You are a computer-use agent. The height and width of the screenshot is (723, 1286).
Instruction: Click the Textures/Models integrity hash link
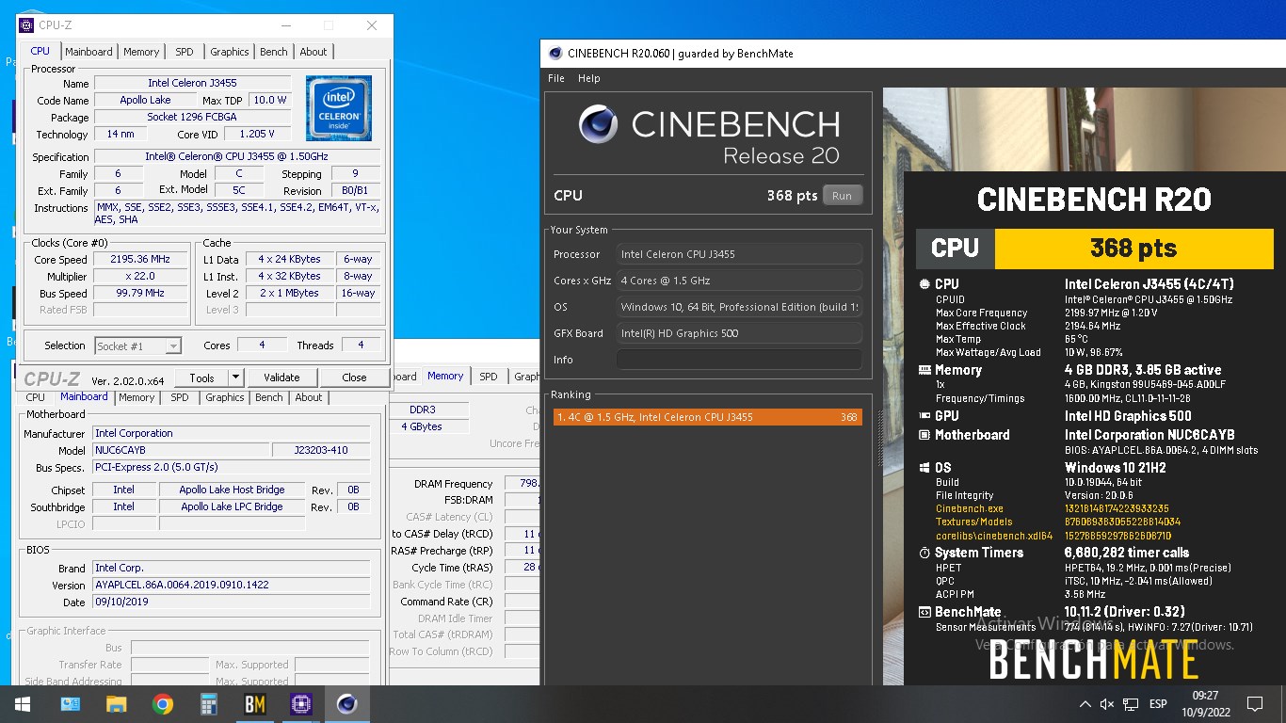(x=1122, y=522)
